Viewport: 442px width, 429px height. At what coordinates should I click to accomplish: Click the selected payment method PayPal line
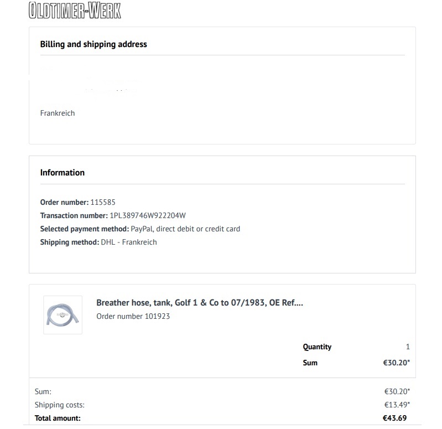[x=185, y=229]
